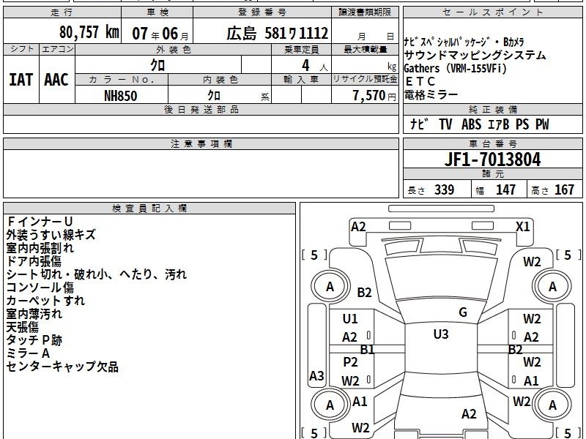The image size is (586, 439).
Task: Select the クロ value under 内装色
Action: pos(214,96)
